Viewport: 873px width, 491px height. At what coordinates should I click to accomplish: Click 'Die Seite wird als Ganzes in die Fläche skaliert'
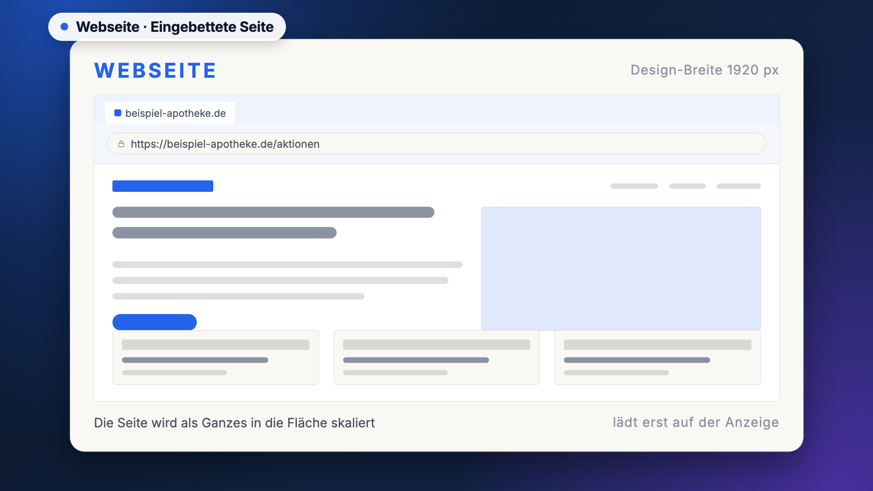(x=234, y=423)
